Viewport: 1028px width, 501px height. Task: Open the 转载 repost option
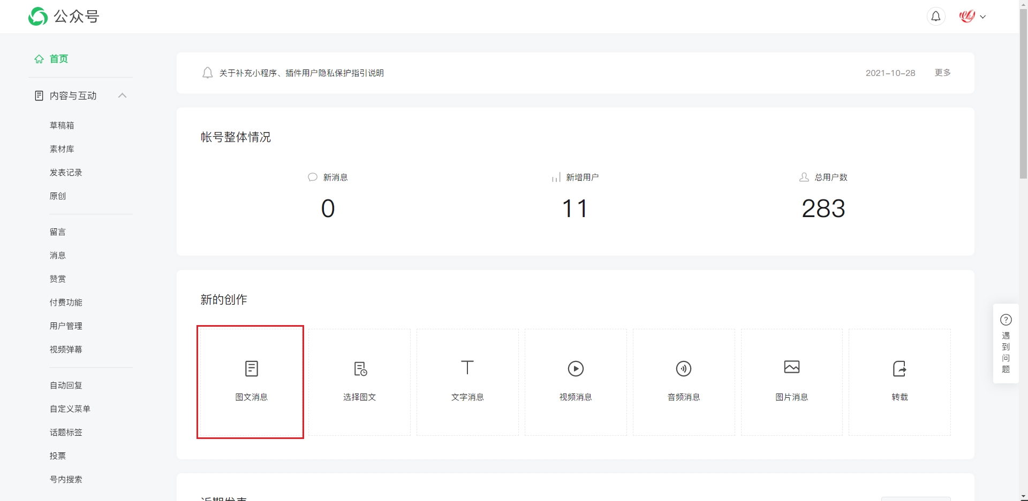click(x=899, y=382)
